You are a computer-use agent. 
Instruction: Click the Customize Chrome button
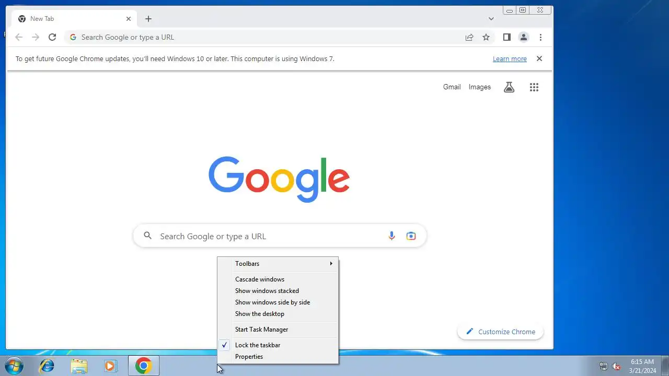click(500, 332)
